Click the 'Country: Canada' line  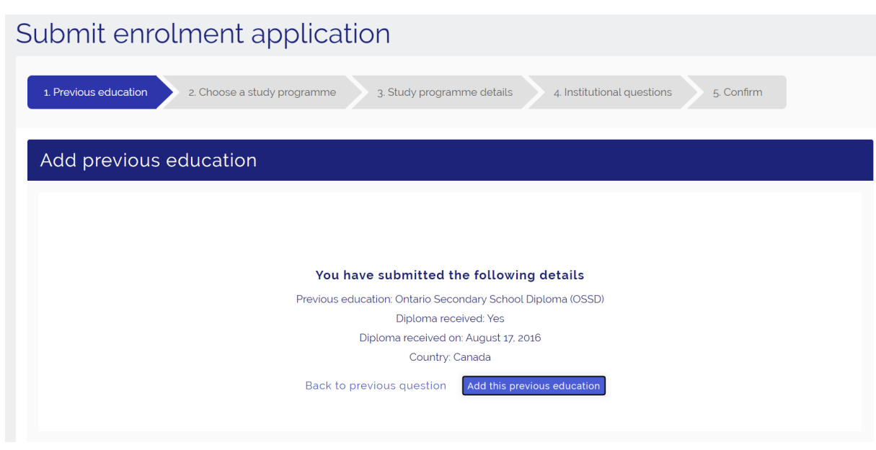[x=450, y=357]
